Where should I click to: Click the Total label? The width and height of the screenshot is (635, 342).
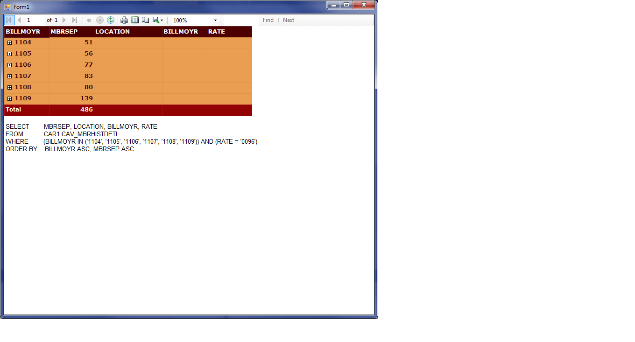point(13,110)
